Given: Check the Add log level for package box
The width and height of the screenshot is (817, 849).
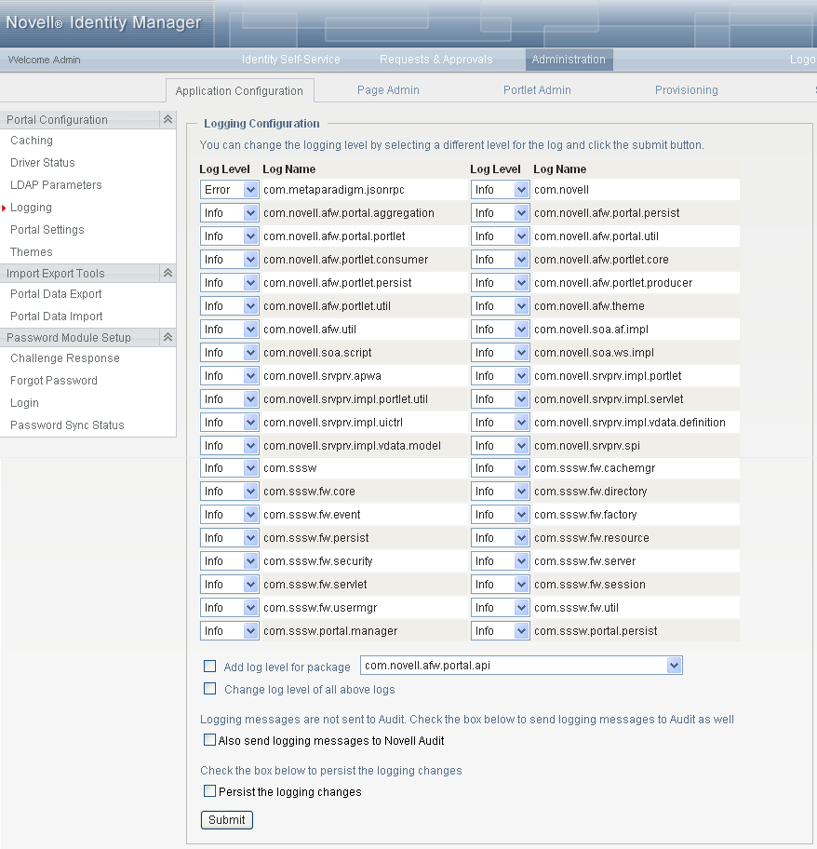Looking at the screenshot, I should coord(210,666).
